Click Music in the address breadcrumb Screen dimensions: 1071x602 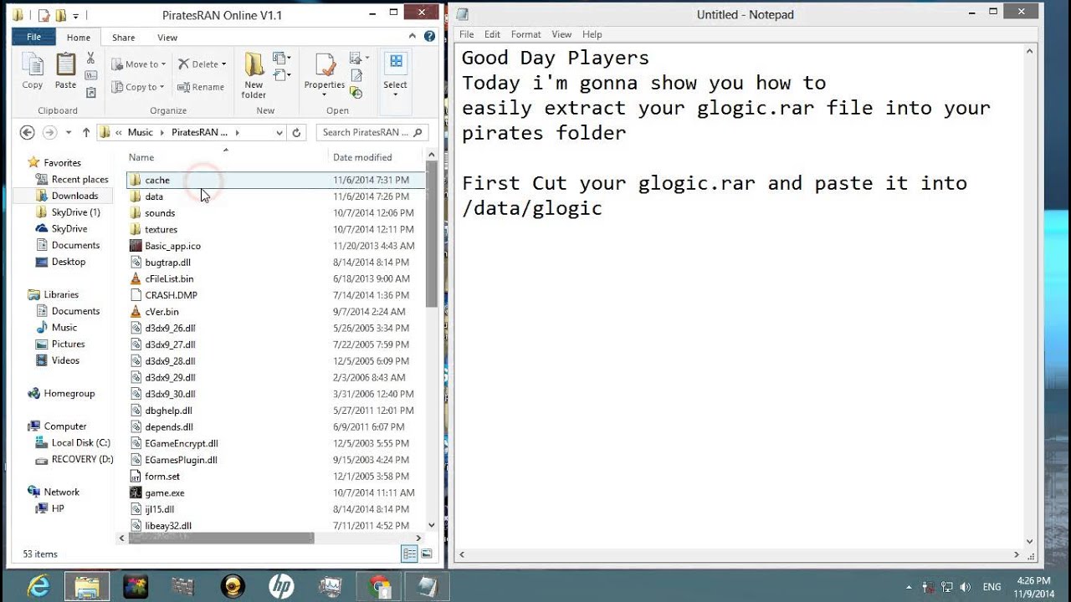coord(140,132)
